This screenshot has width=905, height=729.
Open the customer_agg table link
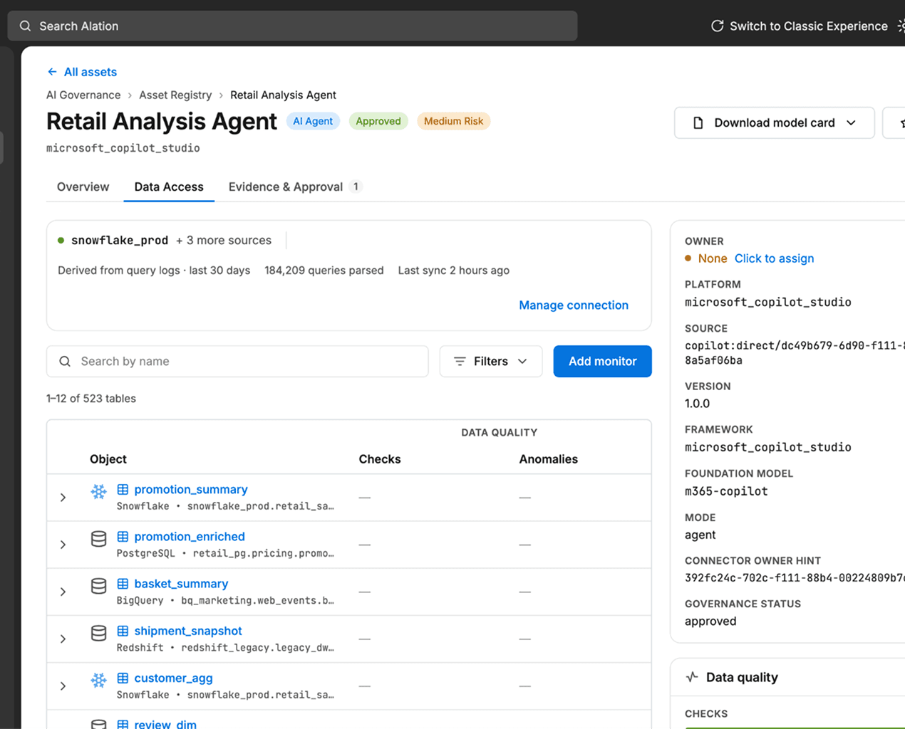[x=173, y=678]
